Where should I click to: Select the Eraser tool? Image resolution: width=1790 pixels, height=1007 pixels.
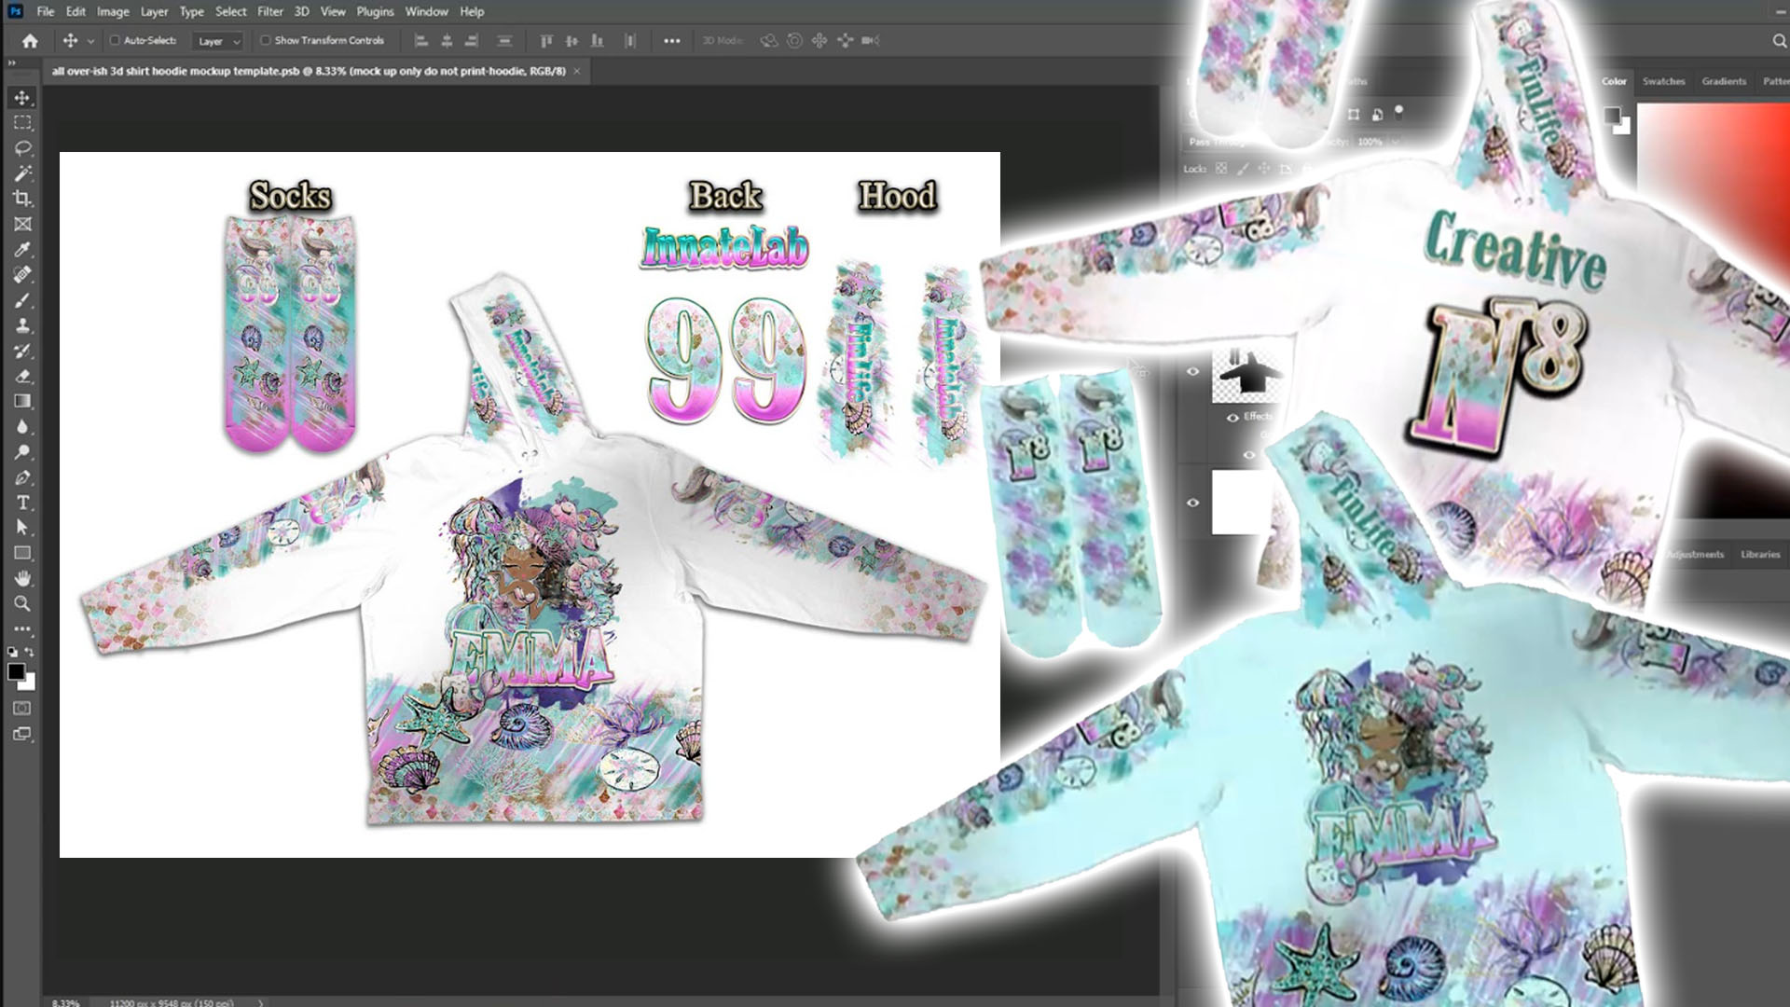(x=22, y=377)
